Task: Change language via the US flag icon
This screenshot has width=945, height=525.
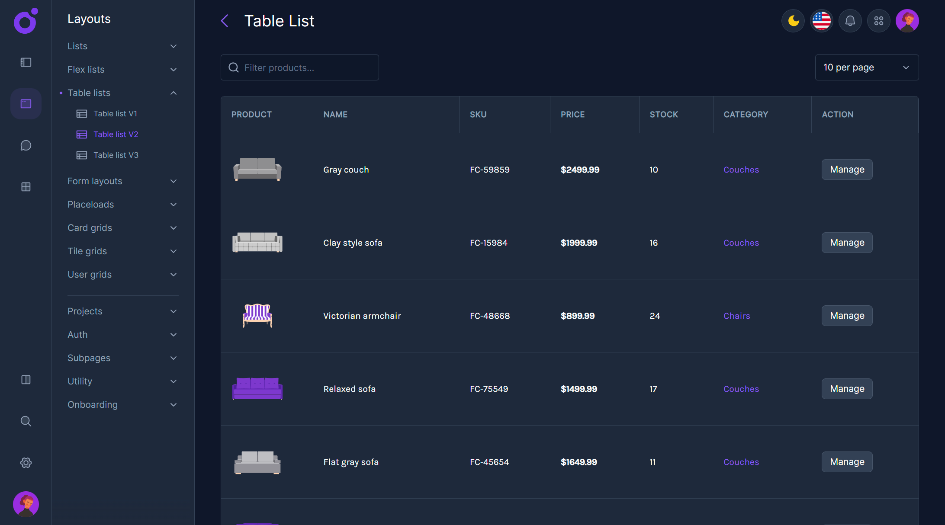Action: pyautogui.click(x=821, y=20)
